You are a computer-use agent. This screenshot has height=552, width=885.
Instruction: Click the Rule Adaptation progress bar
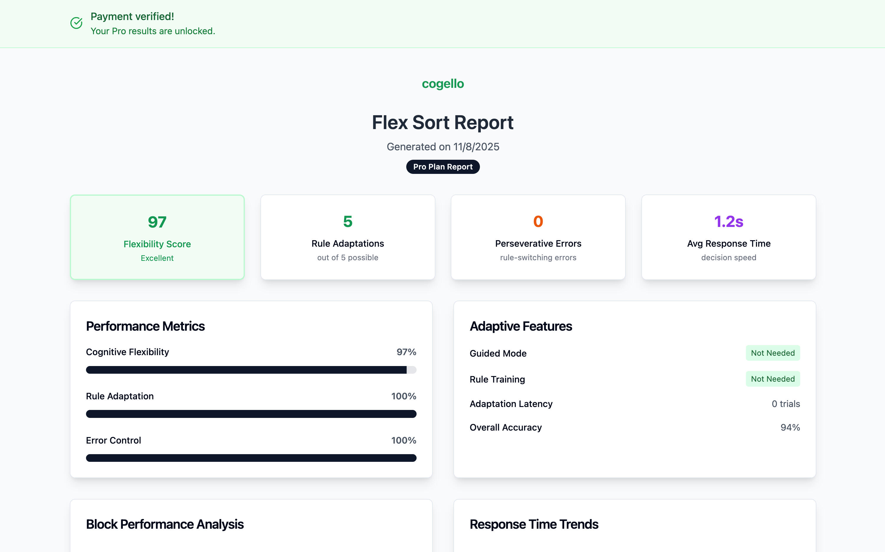[251, 414]
